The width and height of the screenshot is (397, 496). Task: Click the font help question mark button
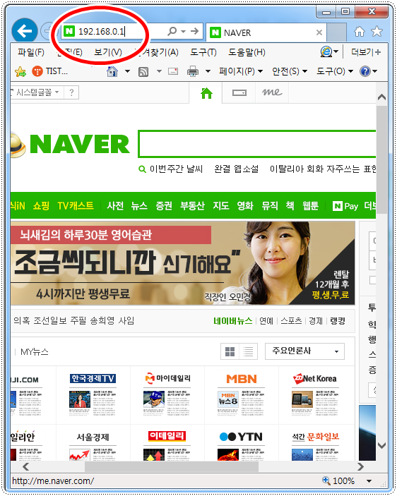coord(71,92)
